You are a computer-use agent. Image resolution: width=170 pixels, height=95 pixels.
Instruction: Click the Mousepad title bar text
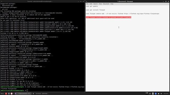pos(125,1)
